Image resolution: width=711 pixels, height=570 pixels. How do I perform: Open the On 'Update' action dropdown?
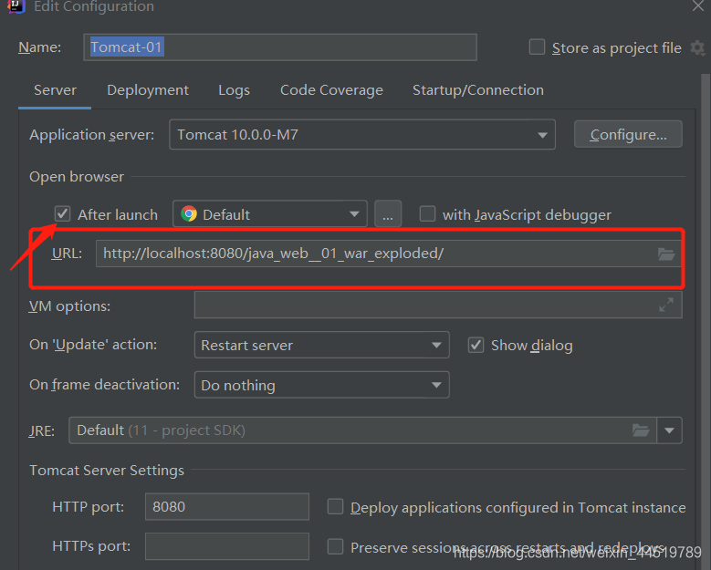point(321,346)
